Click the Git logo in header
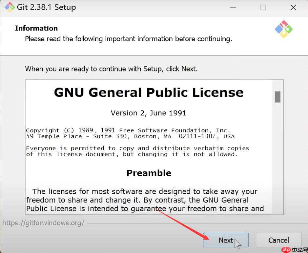 point(284,29)
